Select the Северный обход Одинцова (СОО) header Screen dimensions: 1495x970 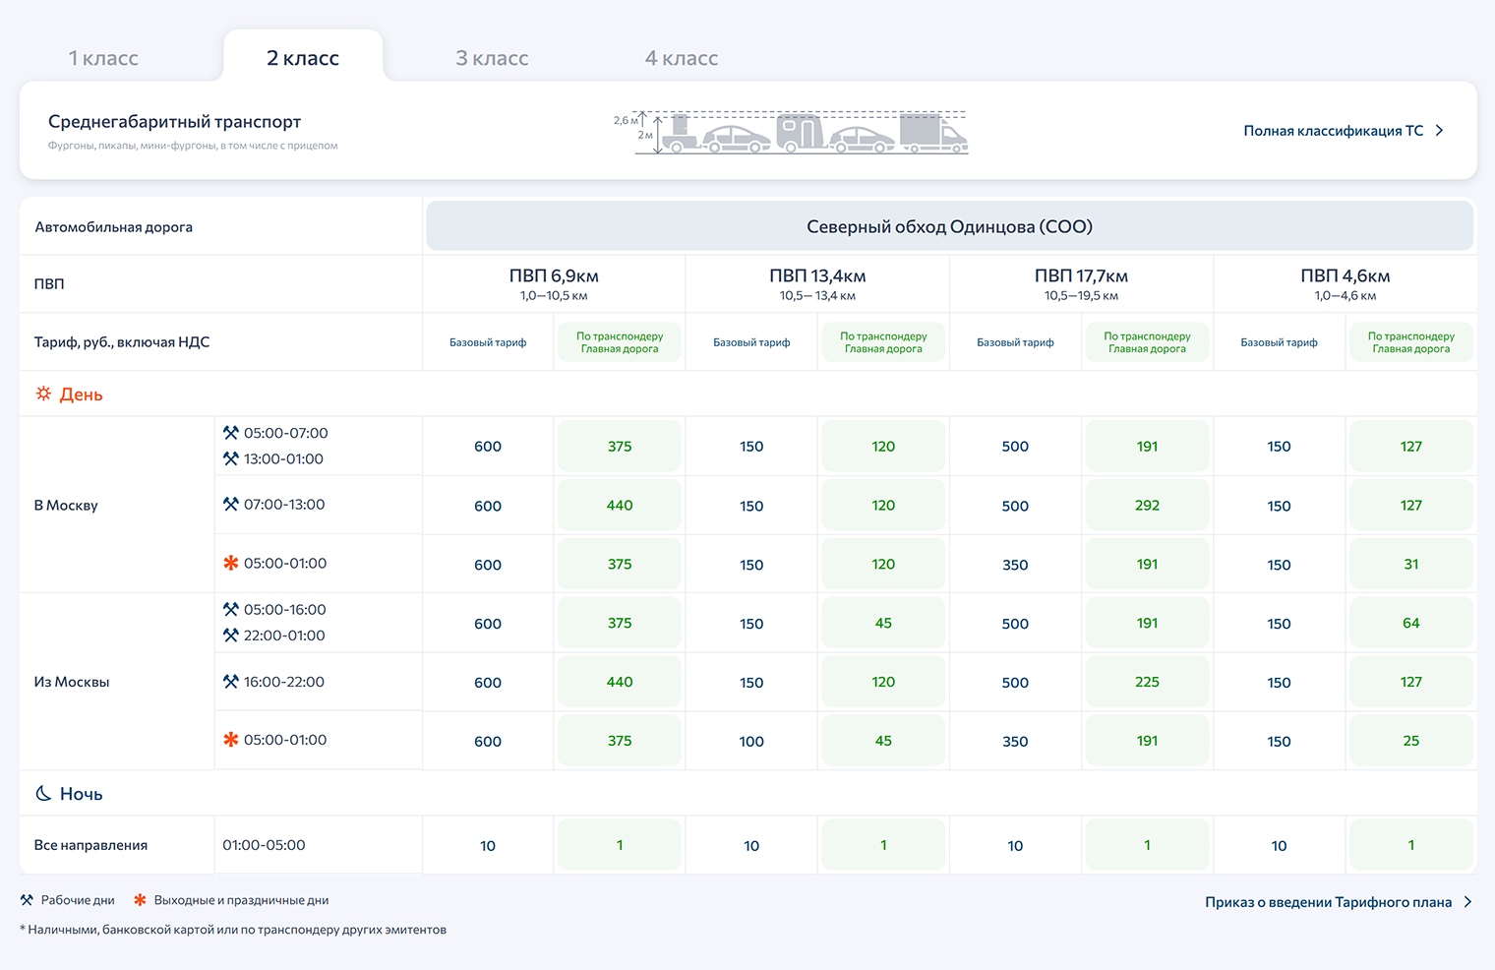[949, 226]
